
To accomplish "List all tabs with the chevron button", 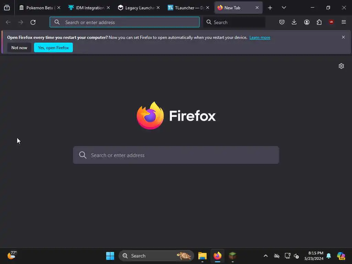I will tap(284, 8).
